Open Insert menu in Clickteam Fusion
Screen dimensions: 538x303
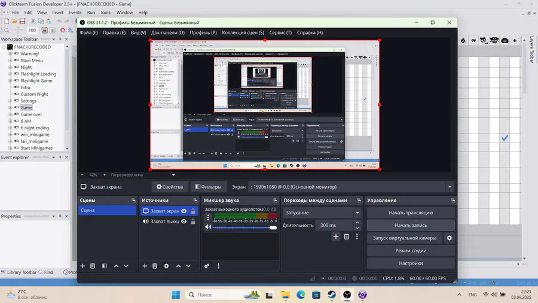point(57,13)
